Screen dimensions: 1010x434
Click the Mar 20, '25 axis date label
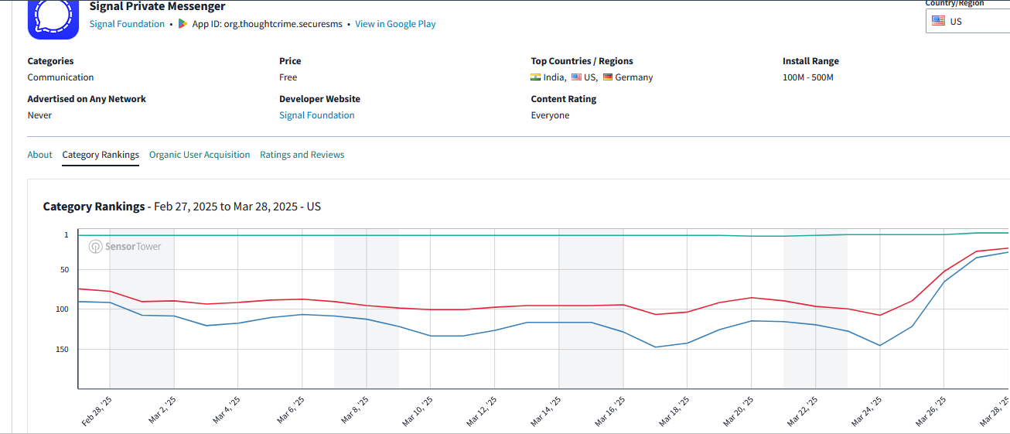(x=739, y=412)
